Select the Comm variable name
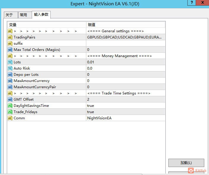Image resolution: width=209 pixels, height=175 pixels. coord(19,118)
